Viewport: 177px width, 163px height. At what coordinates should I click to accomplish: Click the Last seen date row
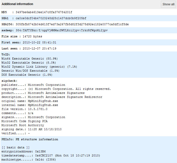29,48
